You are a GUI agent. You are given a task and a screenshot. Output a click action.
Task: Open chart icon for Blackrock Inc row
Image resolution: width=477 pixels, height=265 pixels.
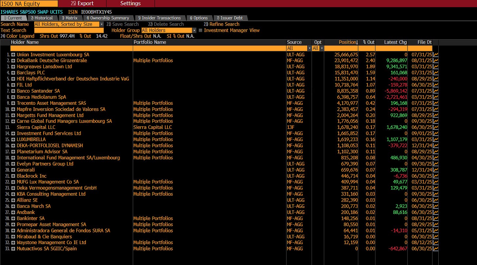tap(436, 176)
